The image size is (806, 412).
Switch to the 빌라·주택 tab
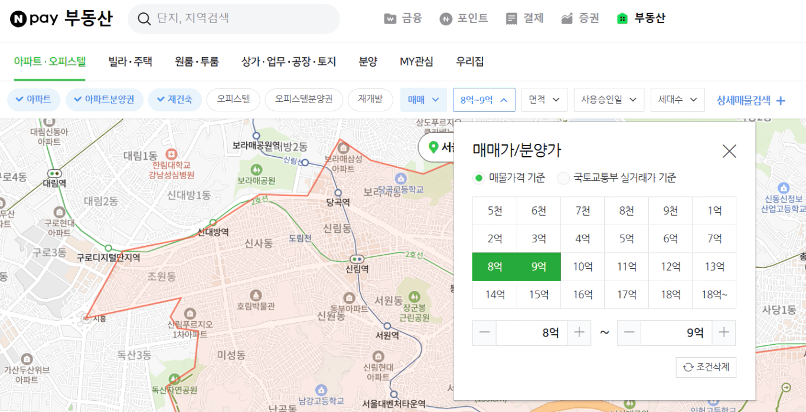point(130,61)
